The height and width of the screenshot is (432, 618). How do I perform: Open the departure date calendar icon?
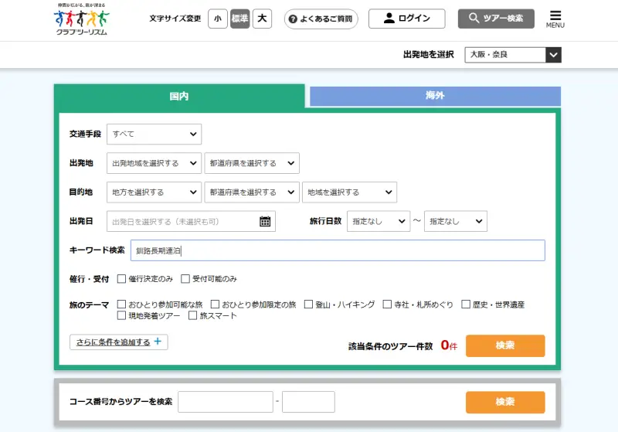pos(265,222)
